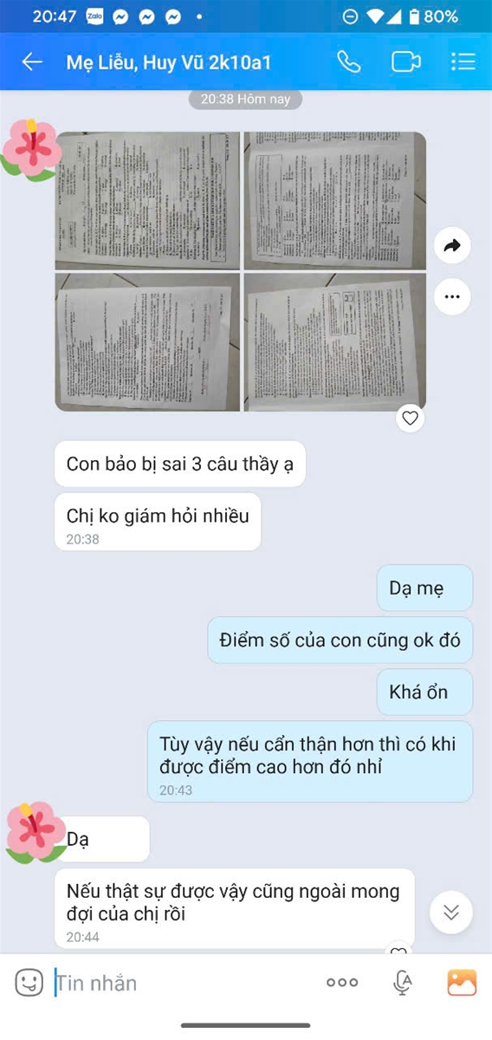The image size is (492, 1040).
Task: Tap the voice message microphone icon
Action: coord(402,982)
